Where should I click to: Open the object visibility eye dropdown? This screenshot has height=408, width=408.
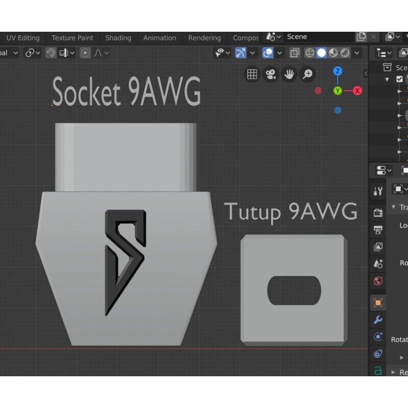tap(223, 53)
